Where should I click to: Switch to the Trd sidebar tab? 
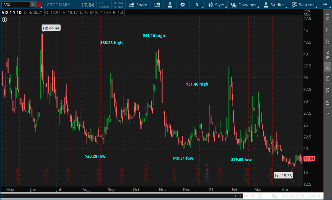[x=328, y=17]
